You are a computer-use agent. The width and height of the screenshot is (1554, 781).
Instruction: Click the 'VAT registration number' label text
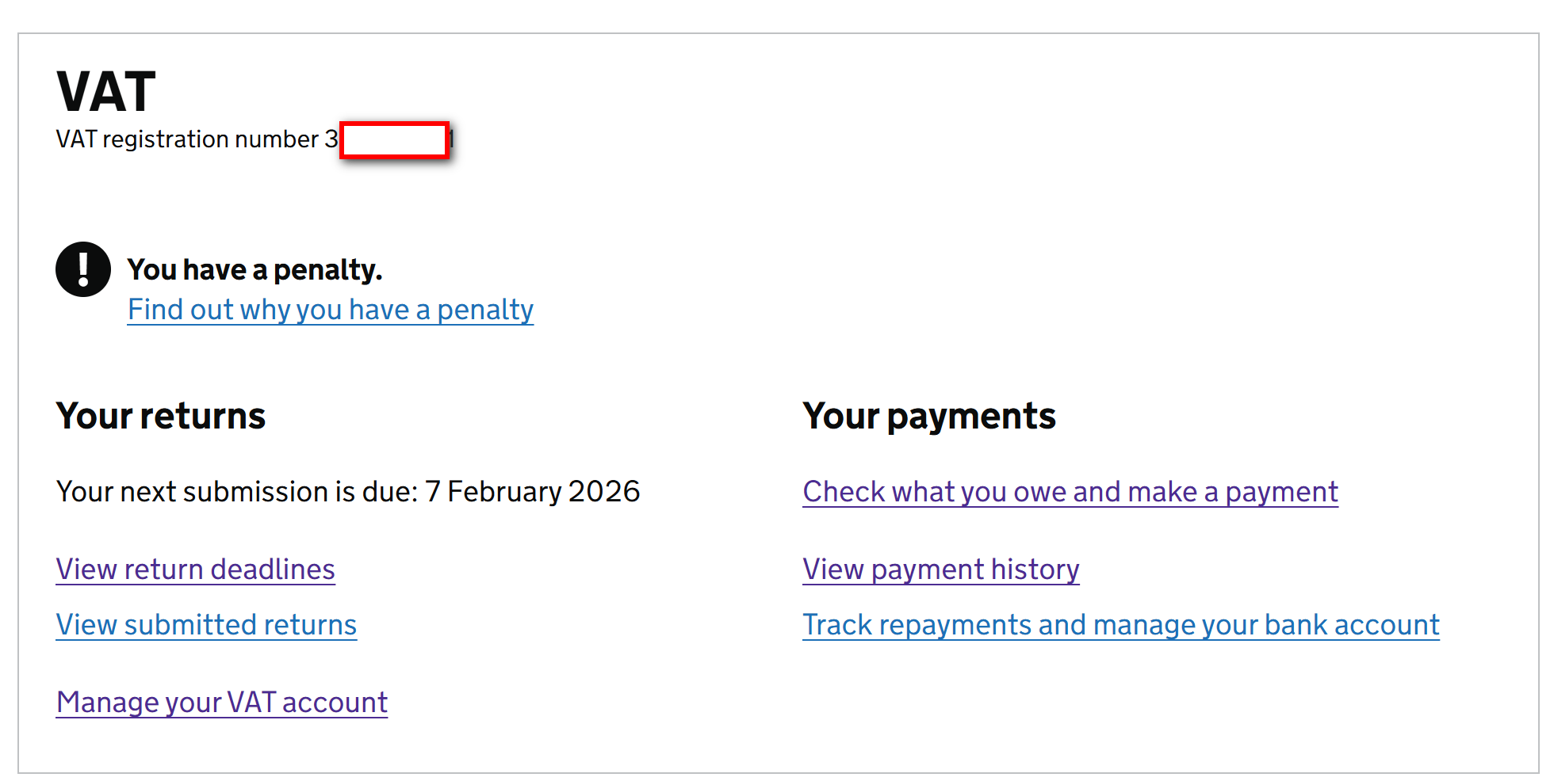187,139
